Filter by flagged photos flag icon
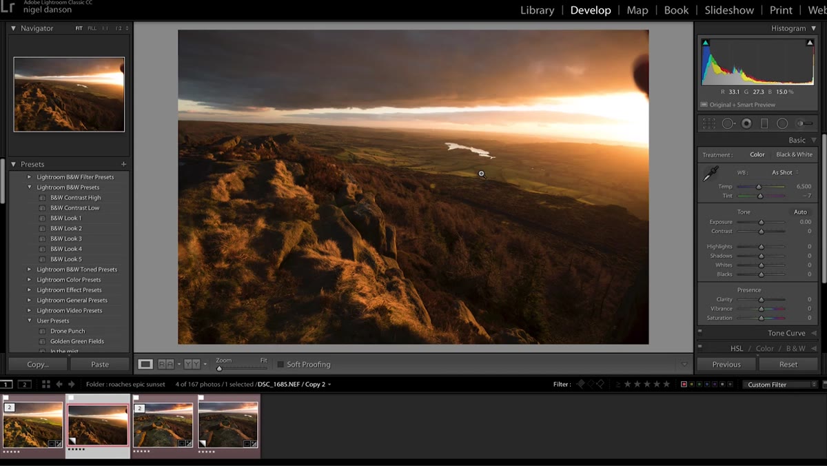This screenshot has height=466, width=827. point(580,384)
